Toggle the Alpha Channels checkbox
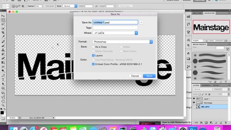The image size is (231, 130). coord(93,51)
